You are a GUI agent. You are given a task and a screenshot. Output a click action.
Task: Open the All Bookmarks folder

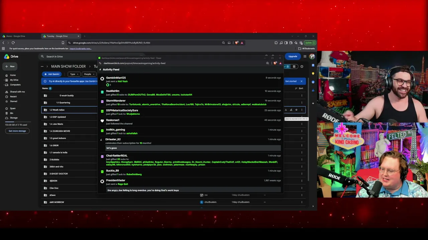click(307, 49)
